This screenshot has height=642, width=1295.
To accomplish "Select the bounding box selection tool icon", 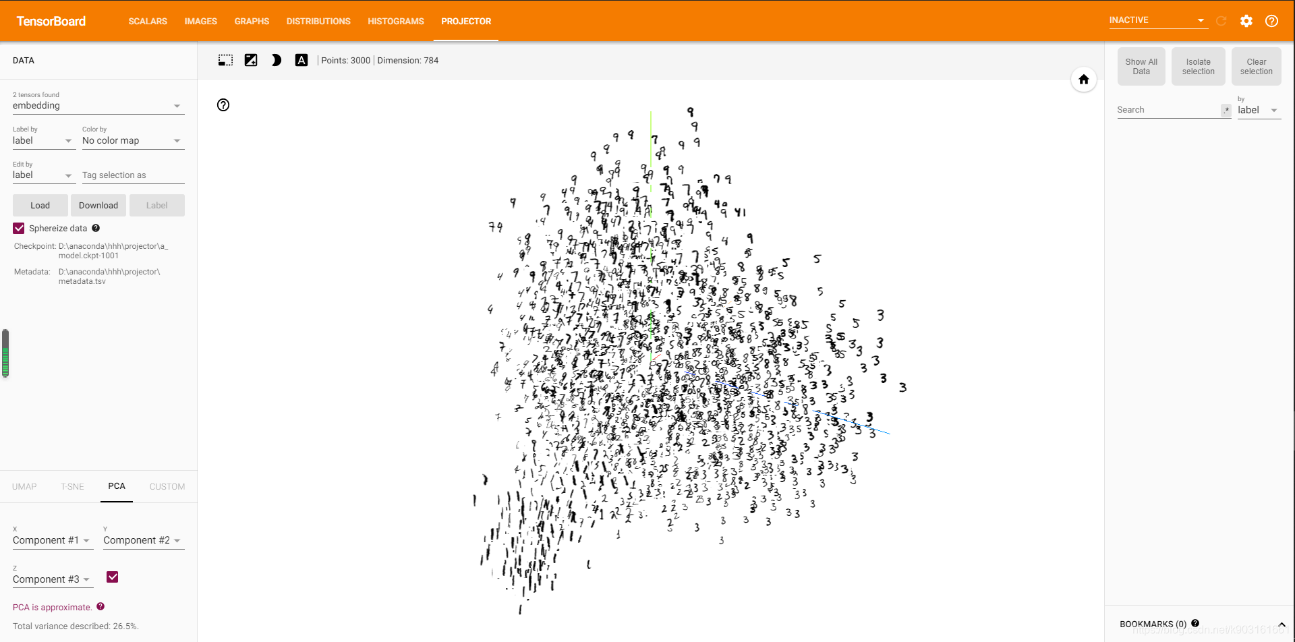I will pyautogui.click(x=225, y=60).
